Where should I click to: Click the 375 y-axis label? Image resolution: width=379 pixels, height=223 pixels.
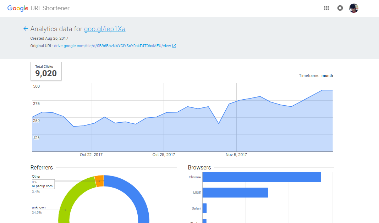coord(36,104)
